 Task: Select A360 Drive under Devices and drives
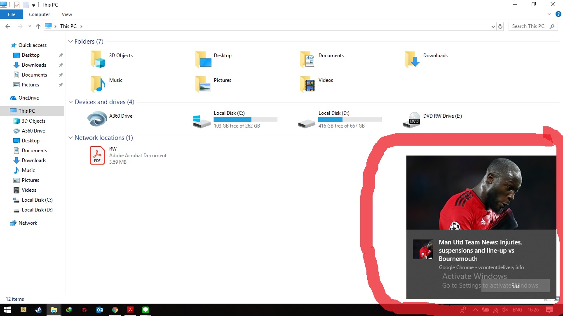click(x=97, y=119)
